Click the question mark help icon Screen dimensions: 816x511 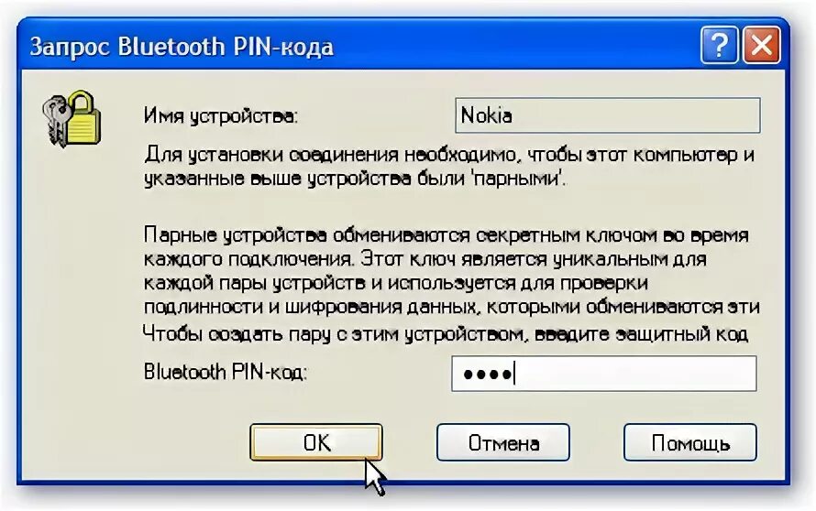tap(719, 45)
